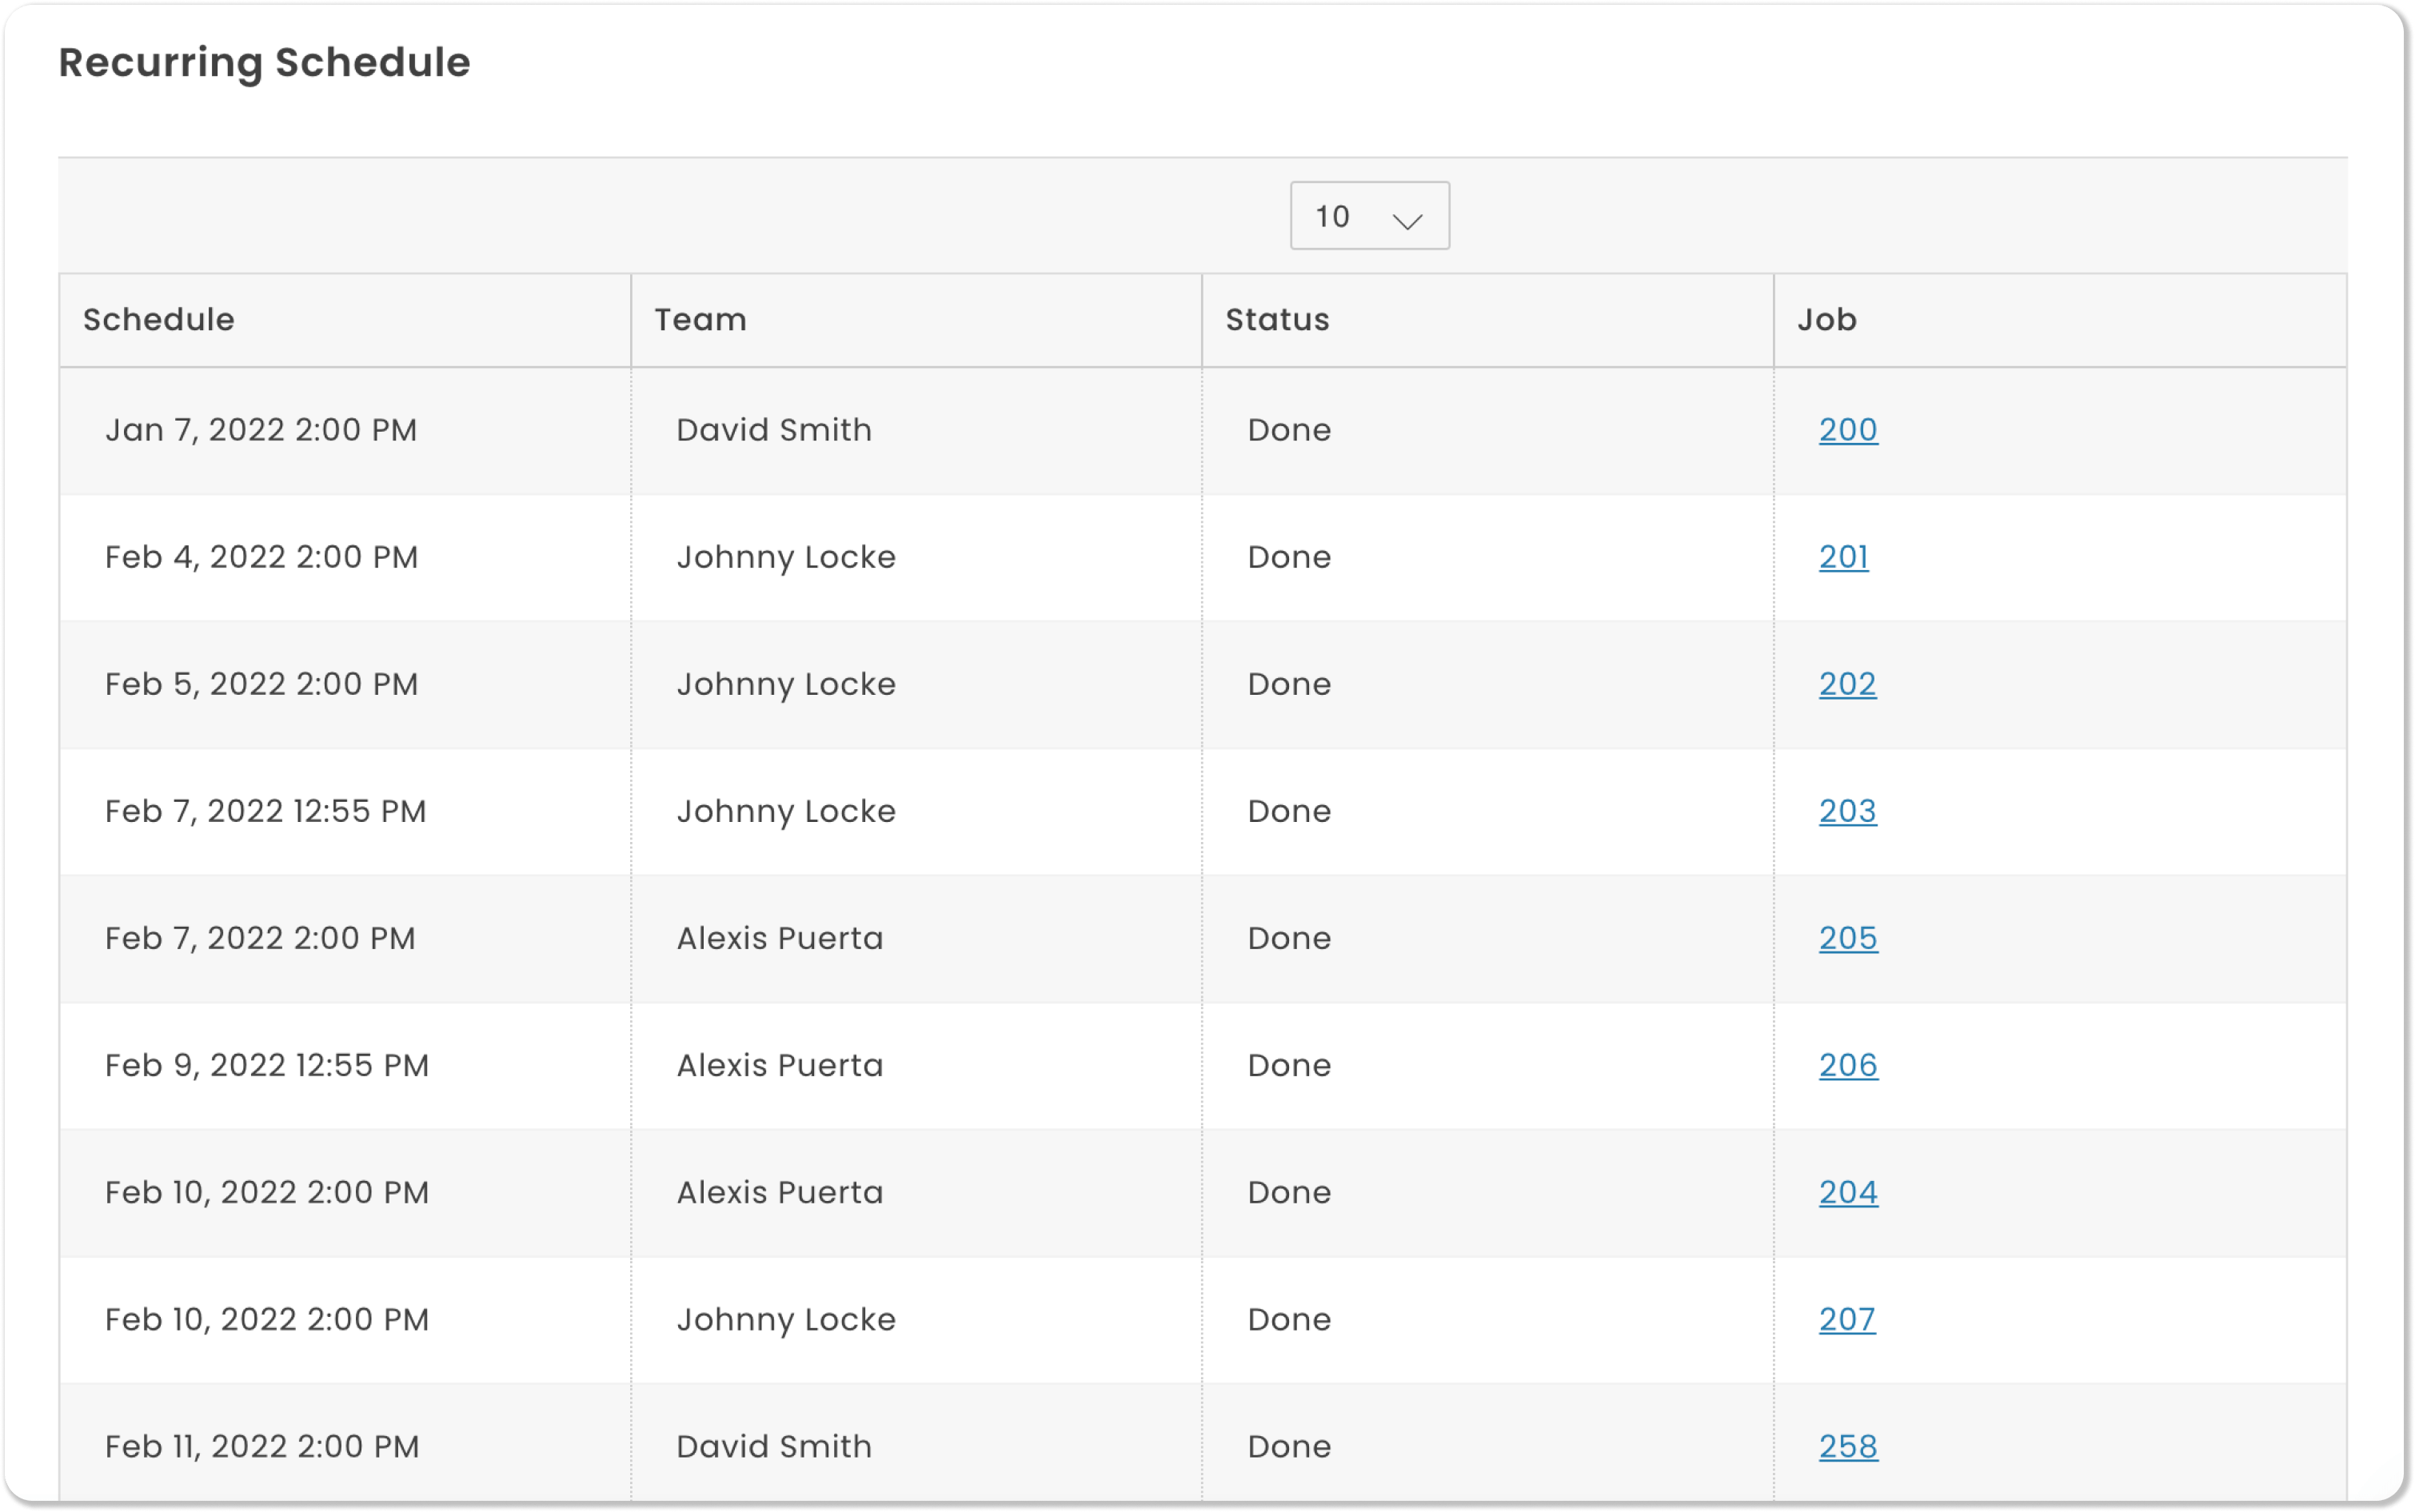The height and width of the screenshot is (1512, 2415).
Task: Open job 201 from Feb 4 row
Action: pos(1843,556)
